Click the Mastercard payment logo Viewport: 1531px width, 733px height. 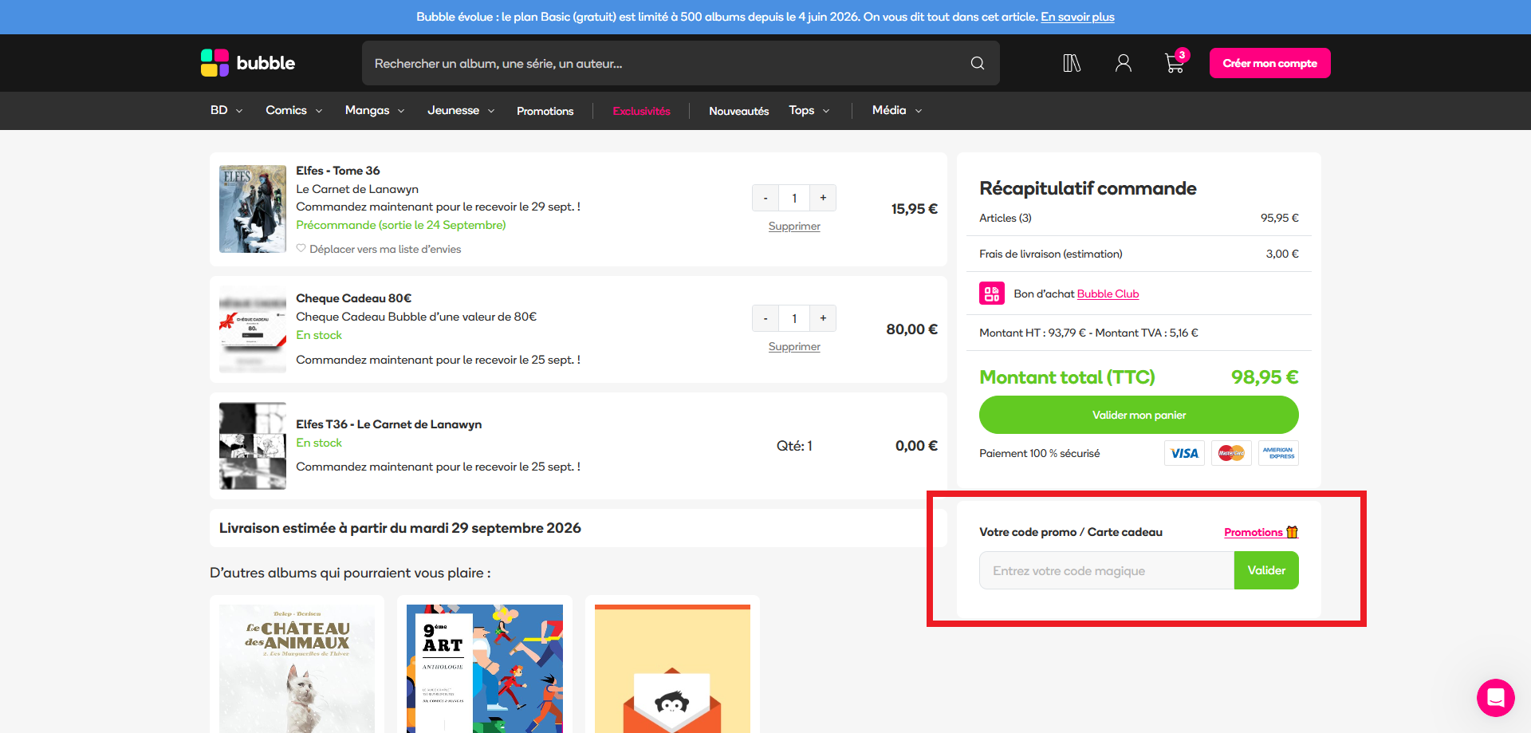(1231, 453)
